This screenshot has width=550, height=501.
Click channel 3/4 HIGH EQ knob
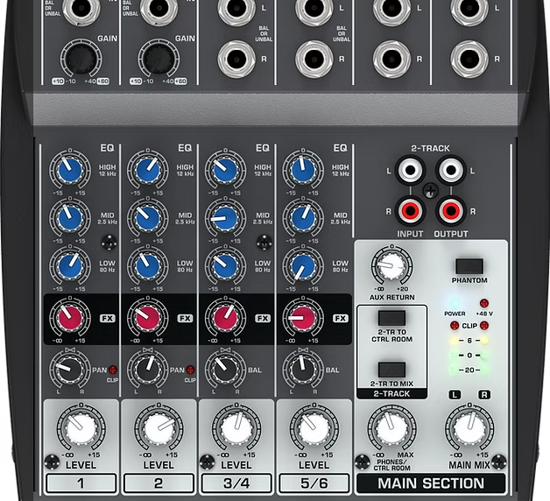tap(226, 169)
